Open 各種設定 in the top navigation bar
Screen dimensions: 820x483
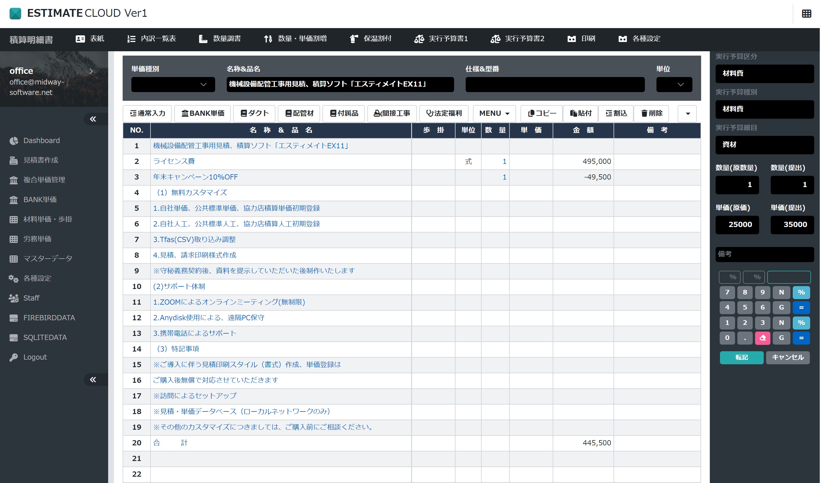(639, 39)
